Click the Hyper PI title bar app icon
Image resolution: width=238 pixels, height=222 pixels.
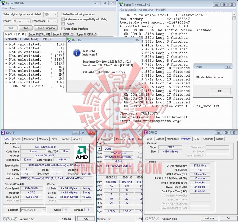(x=3, y=3)
